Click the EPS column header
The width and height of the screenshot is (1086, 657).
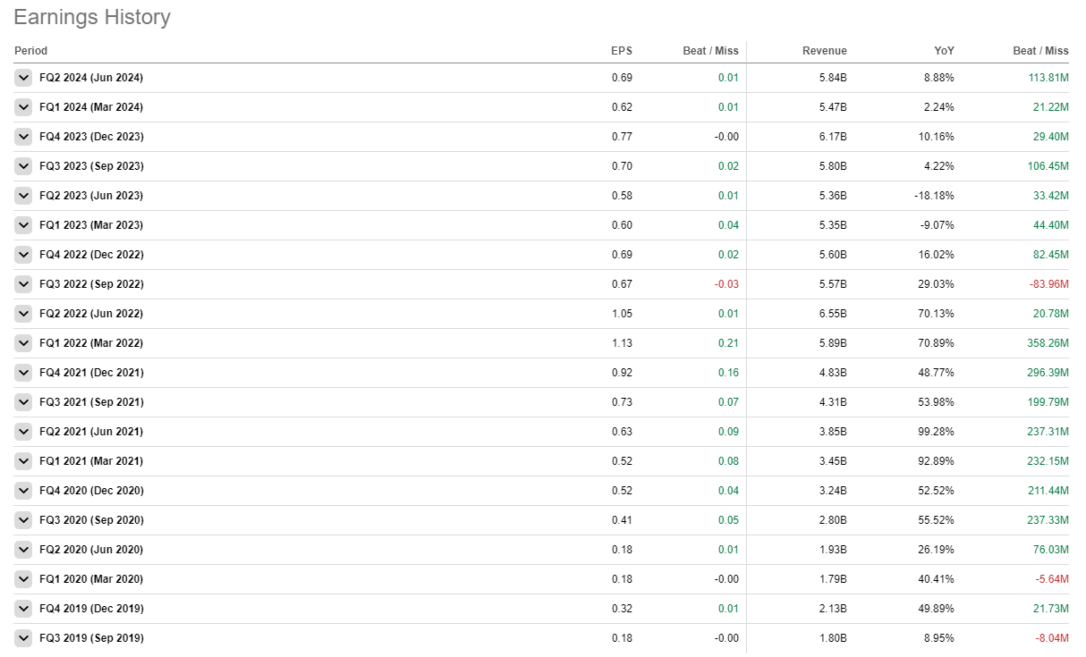tap(621, 51)
